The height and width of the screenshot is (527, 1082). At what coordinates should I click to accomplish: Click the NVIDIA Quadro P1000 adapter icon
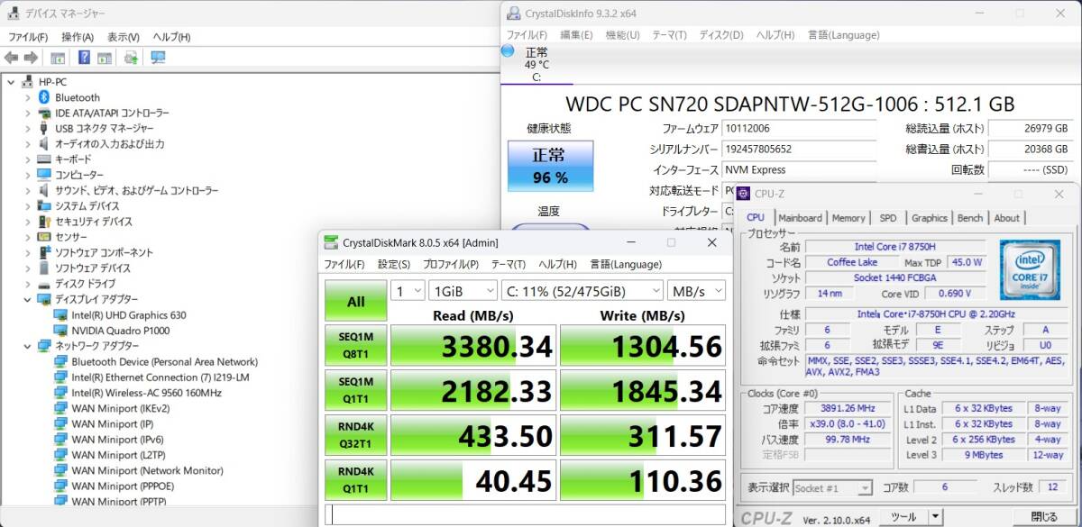click(60, 330)
